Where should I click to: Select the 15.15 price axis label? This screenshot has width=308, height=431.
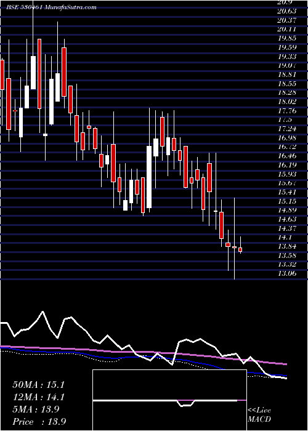pyautogui.click(x=287, y=201)
